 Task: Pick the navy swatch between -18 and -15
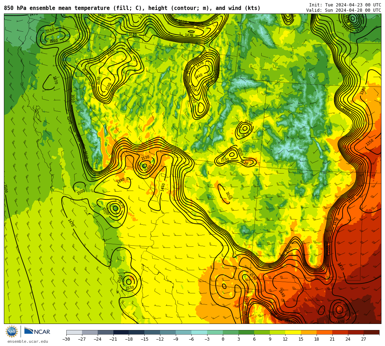pos(137,332)
